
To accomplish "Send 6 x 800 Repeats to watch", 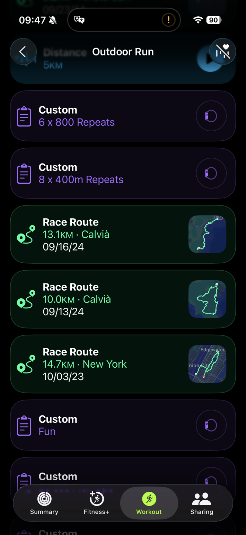I will [x=211, y=116].
